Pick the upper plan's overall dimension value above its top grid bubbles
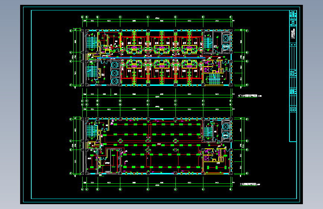This screenshot has height=209, width=323. [x=157, y=18]
